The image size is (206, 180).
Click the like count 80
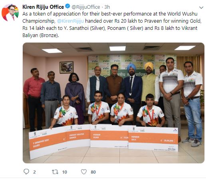93,172
